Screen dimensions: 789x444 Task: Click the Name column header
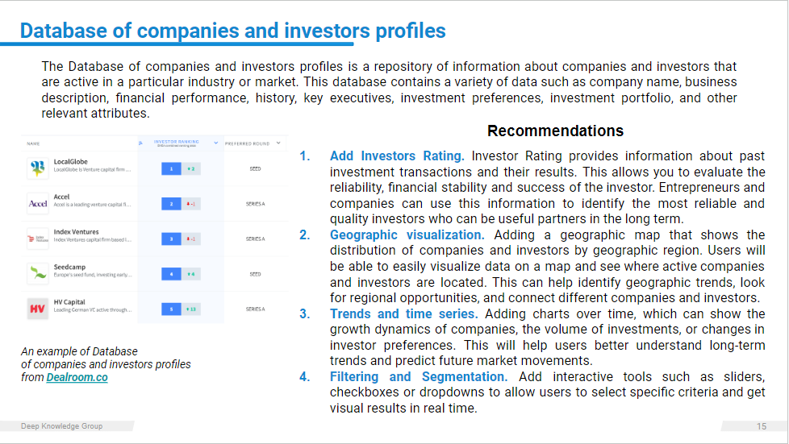click(33, 143)
